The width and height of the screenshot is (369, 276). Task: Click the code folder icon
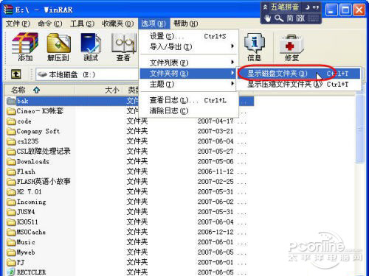click(x=11, y=121)
